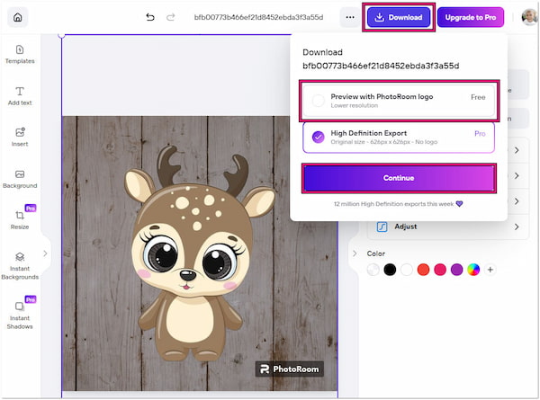Collapse the right panel with the chevron

pos(355,253)
